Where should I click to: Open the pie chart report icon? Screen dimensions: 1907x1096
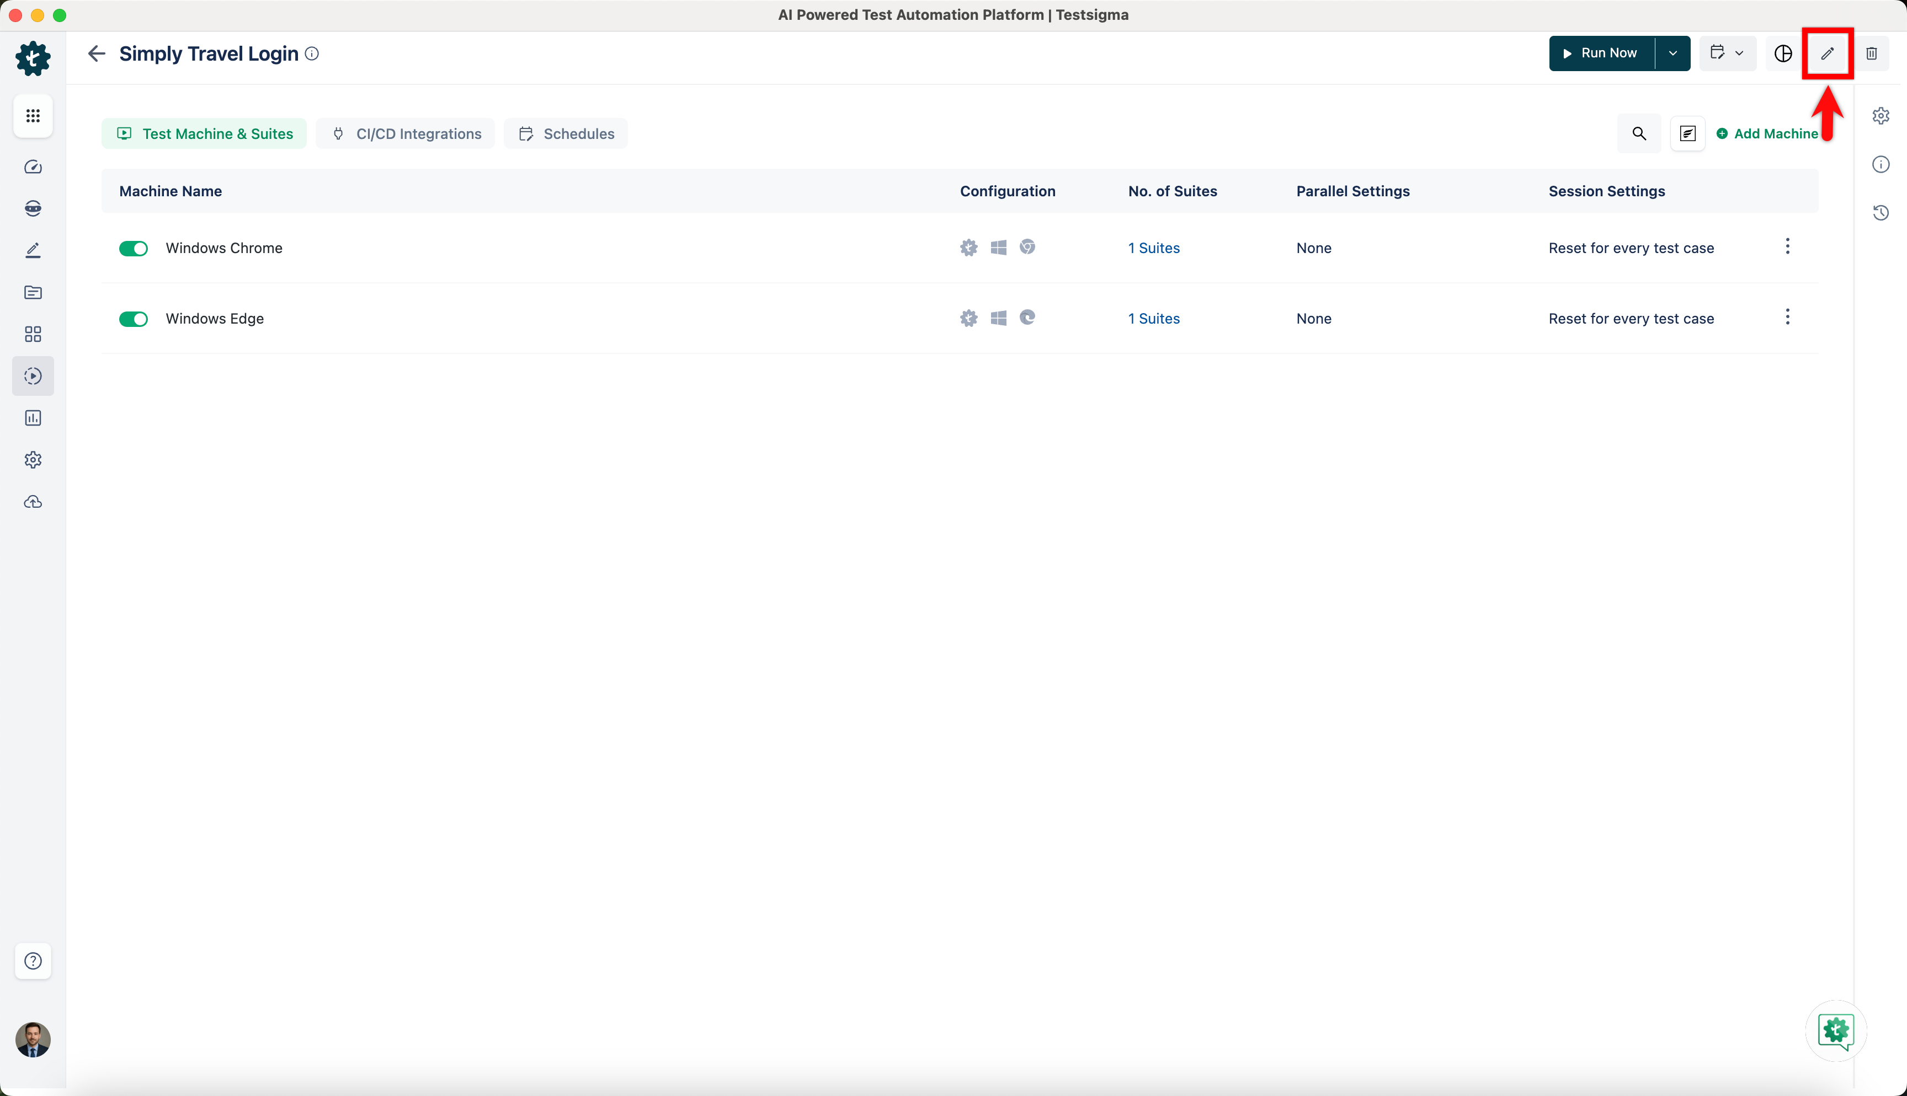click(x=1783, y=53)
